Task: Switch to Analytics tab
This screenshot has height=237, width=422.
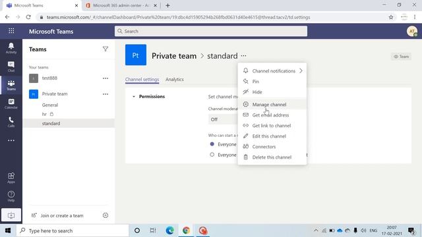Action: pyautogui.click(x=175, y=79)
